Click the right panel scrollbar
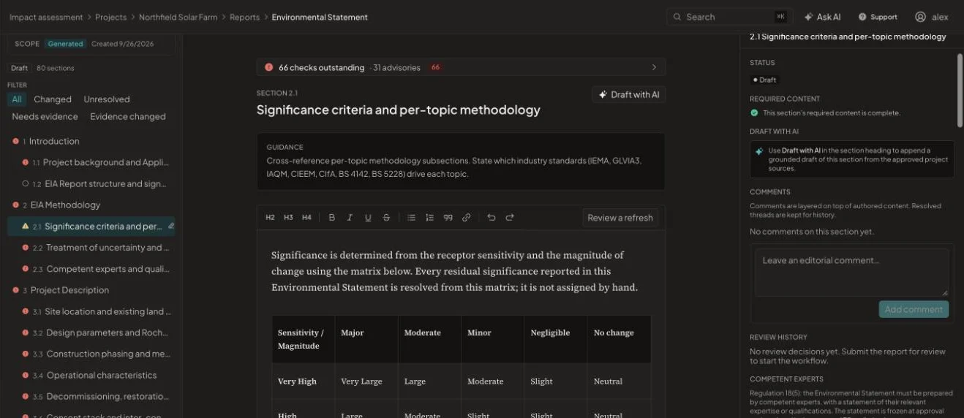Viewport: 964px width, 418px height. [960, 89]
